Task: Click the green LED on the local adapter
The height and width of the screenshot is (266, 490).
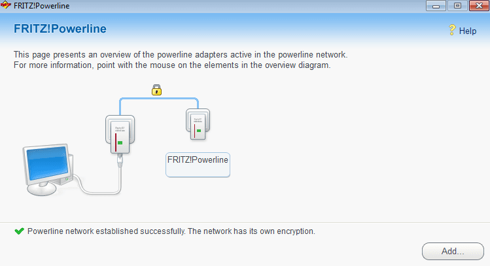Action: [x=120, y=142]
